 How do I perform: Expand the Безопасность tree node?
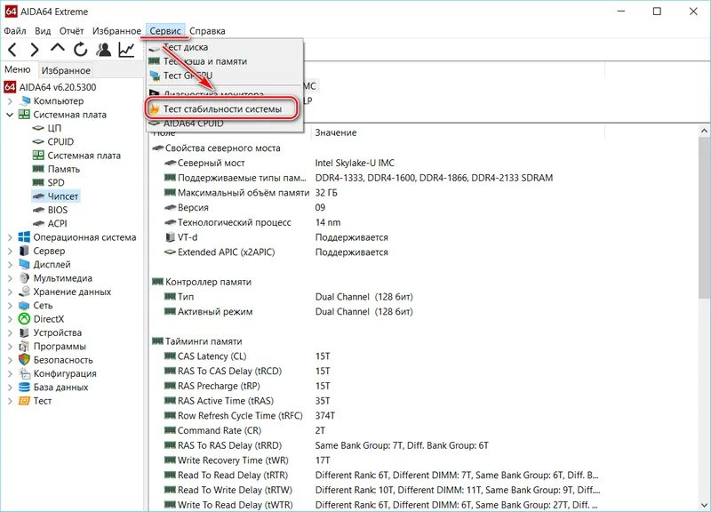pyautogui.click(x=10, y=360)
